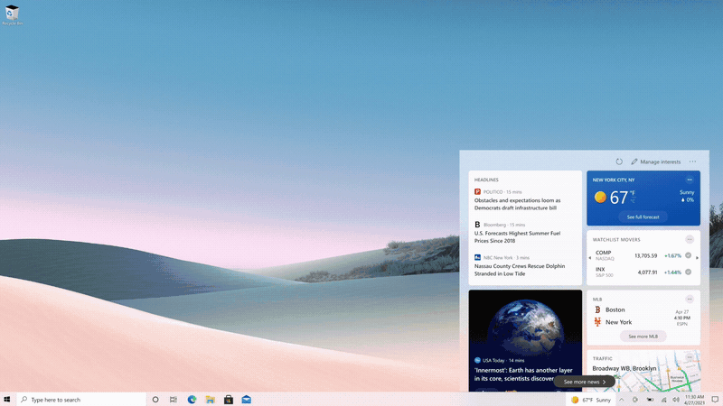Click the taskbar search box
Viewport: 723px width, 406px height.
(80, 399)
